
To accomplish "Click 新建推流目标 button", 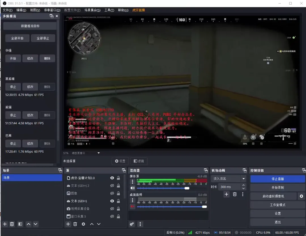I will [30, 26].
